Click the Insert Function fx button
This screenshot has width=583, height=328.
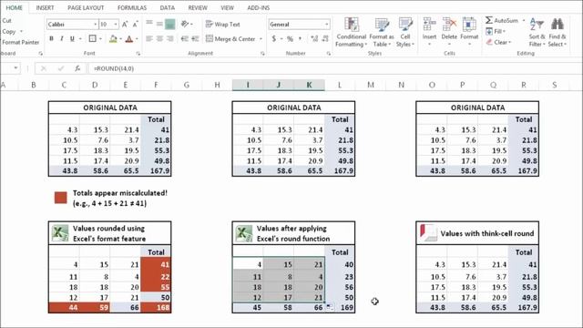coord(77,68)
